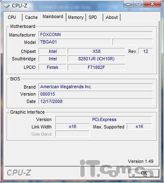
Task: Close the CPU-Z window
Action: [x=152, y=4]
